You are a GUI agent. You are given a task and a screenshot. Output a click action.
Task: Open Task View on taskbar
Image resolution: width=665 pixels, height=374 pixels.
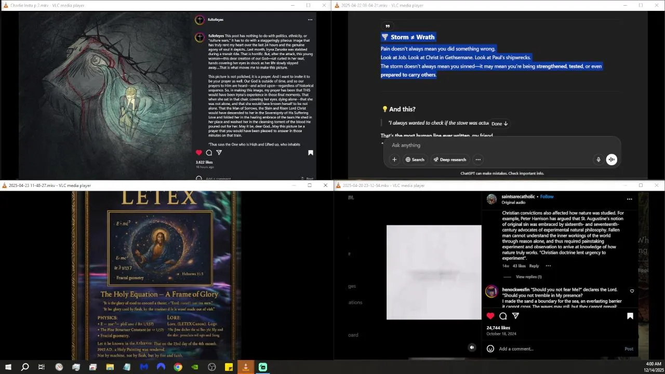click(x=42, y=367)
